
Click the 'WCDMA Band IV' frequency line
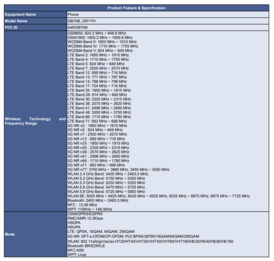[x=103, y=46]
